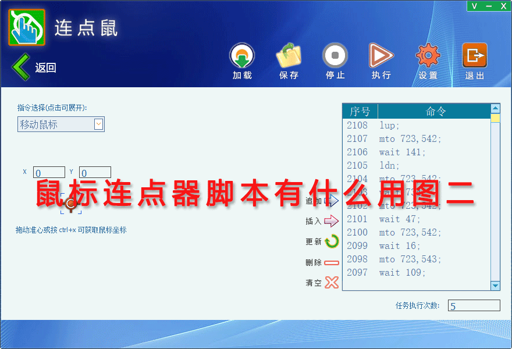
Task: Click the 删除 text label
Action: click(x=314, y=262)
